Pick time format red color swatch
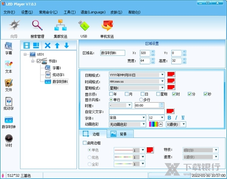The width and height of the screenshot is (227, 179). pos(171,81)
